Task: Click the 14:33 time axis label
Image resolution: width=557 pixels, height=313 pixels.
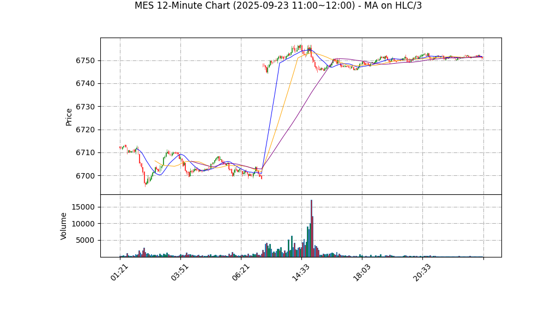Action: click(x=300, y=272)
